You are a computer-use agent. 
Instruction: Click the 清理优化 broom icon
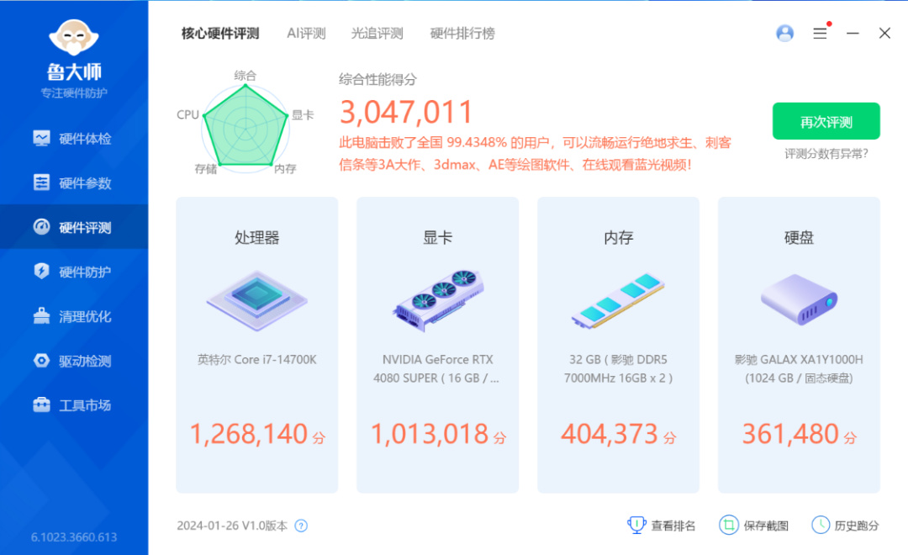pos(41,315)
